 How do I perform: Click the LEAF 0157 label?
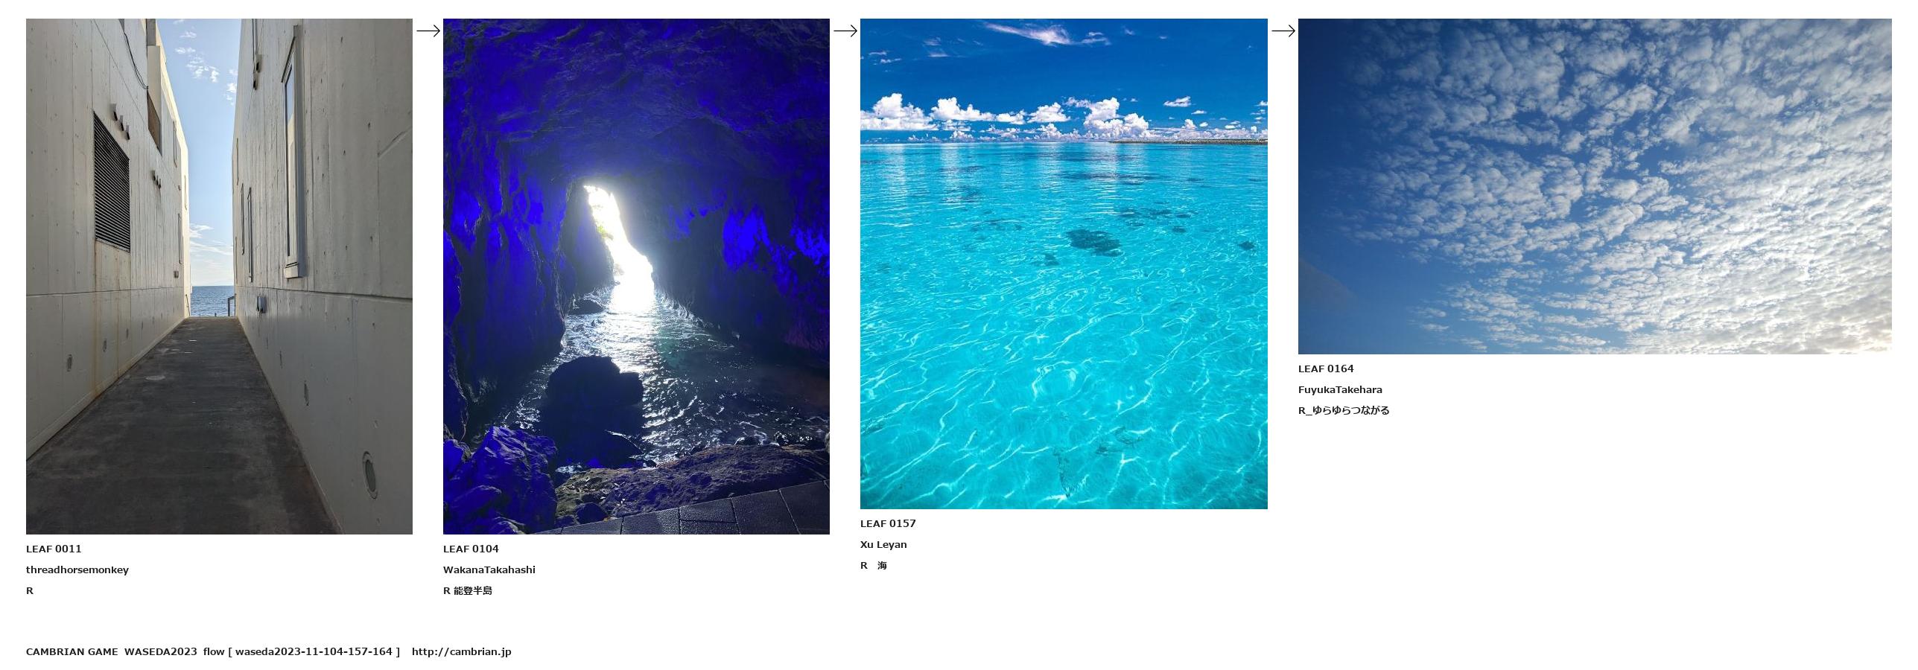coord(888,523)
